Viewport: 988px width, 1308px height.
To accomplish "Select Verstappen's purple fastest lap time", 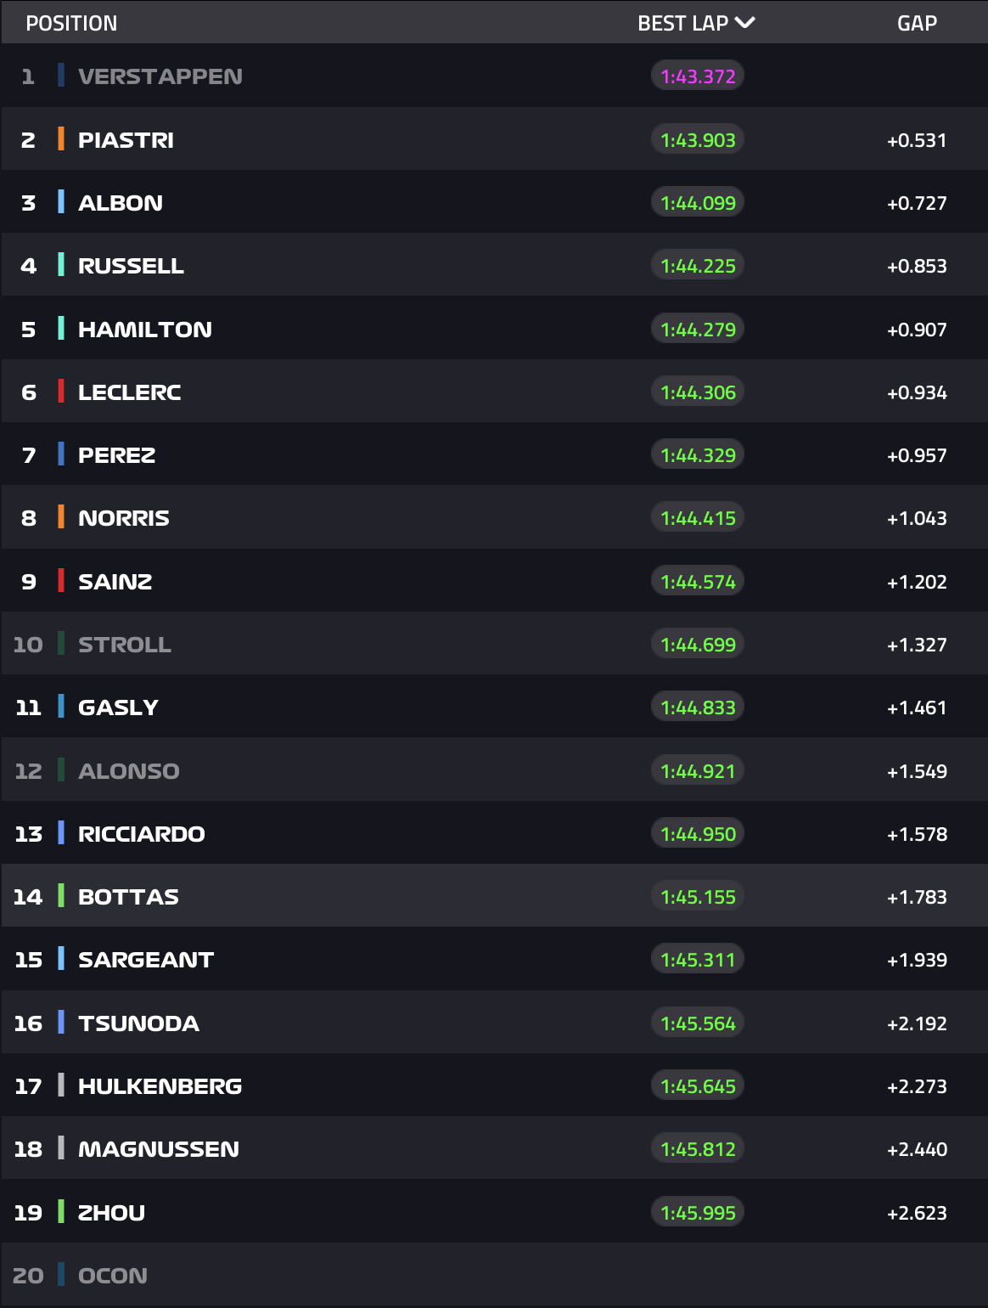I will coord(698,76).
